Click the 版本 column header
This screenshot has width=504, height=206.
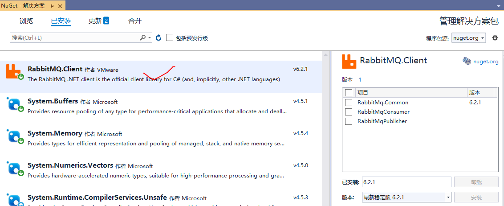[x=481, y=93]
